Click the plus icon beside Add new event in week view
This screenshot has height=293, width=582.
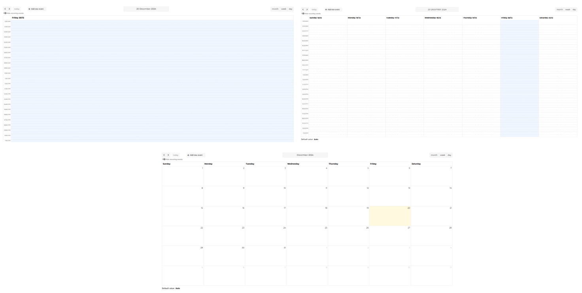click(x=327, y=9)
